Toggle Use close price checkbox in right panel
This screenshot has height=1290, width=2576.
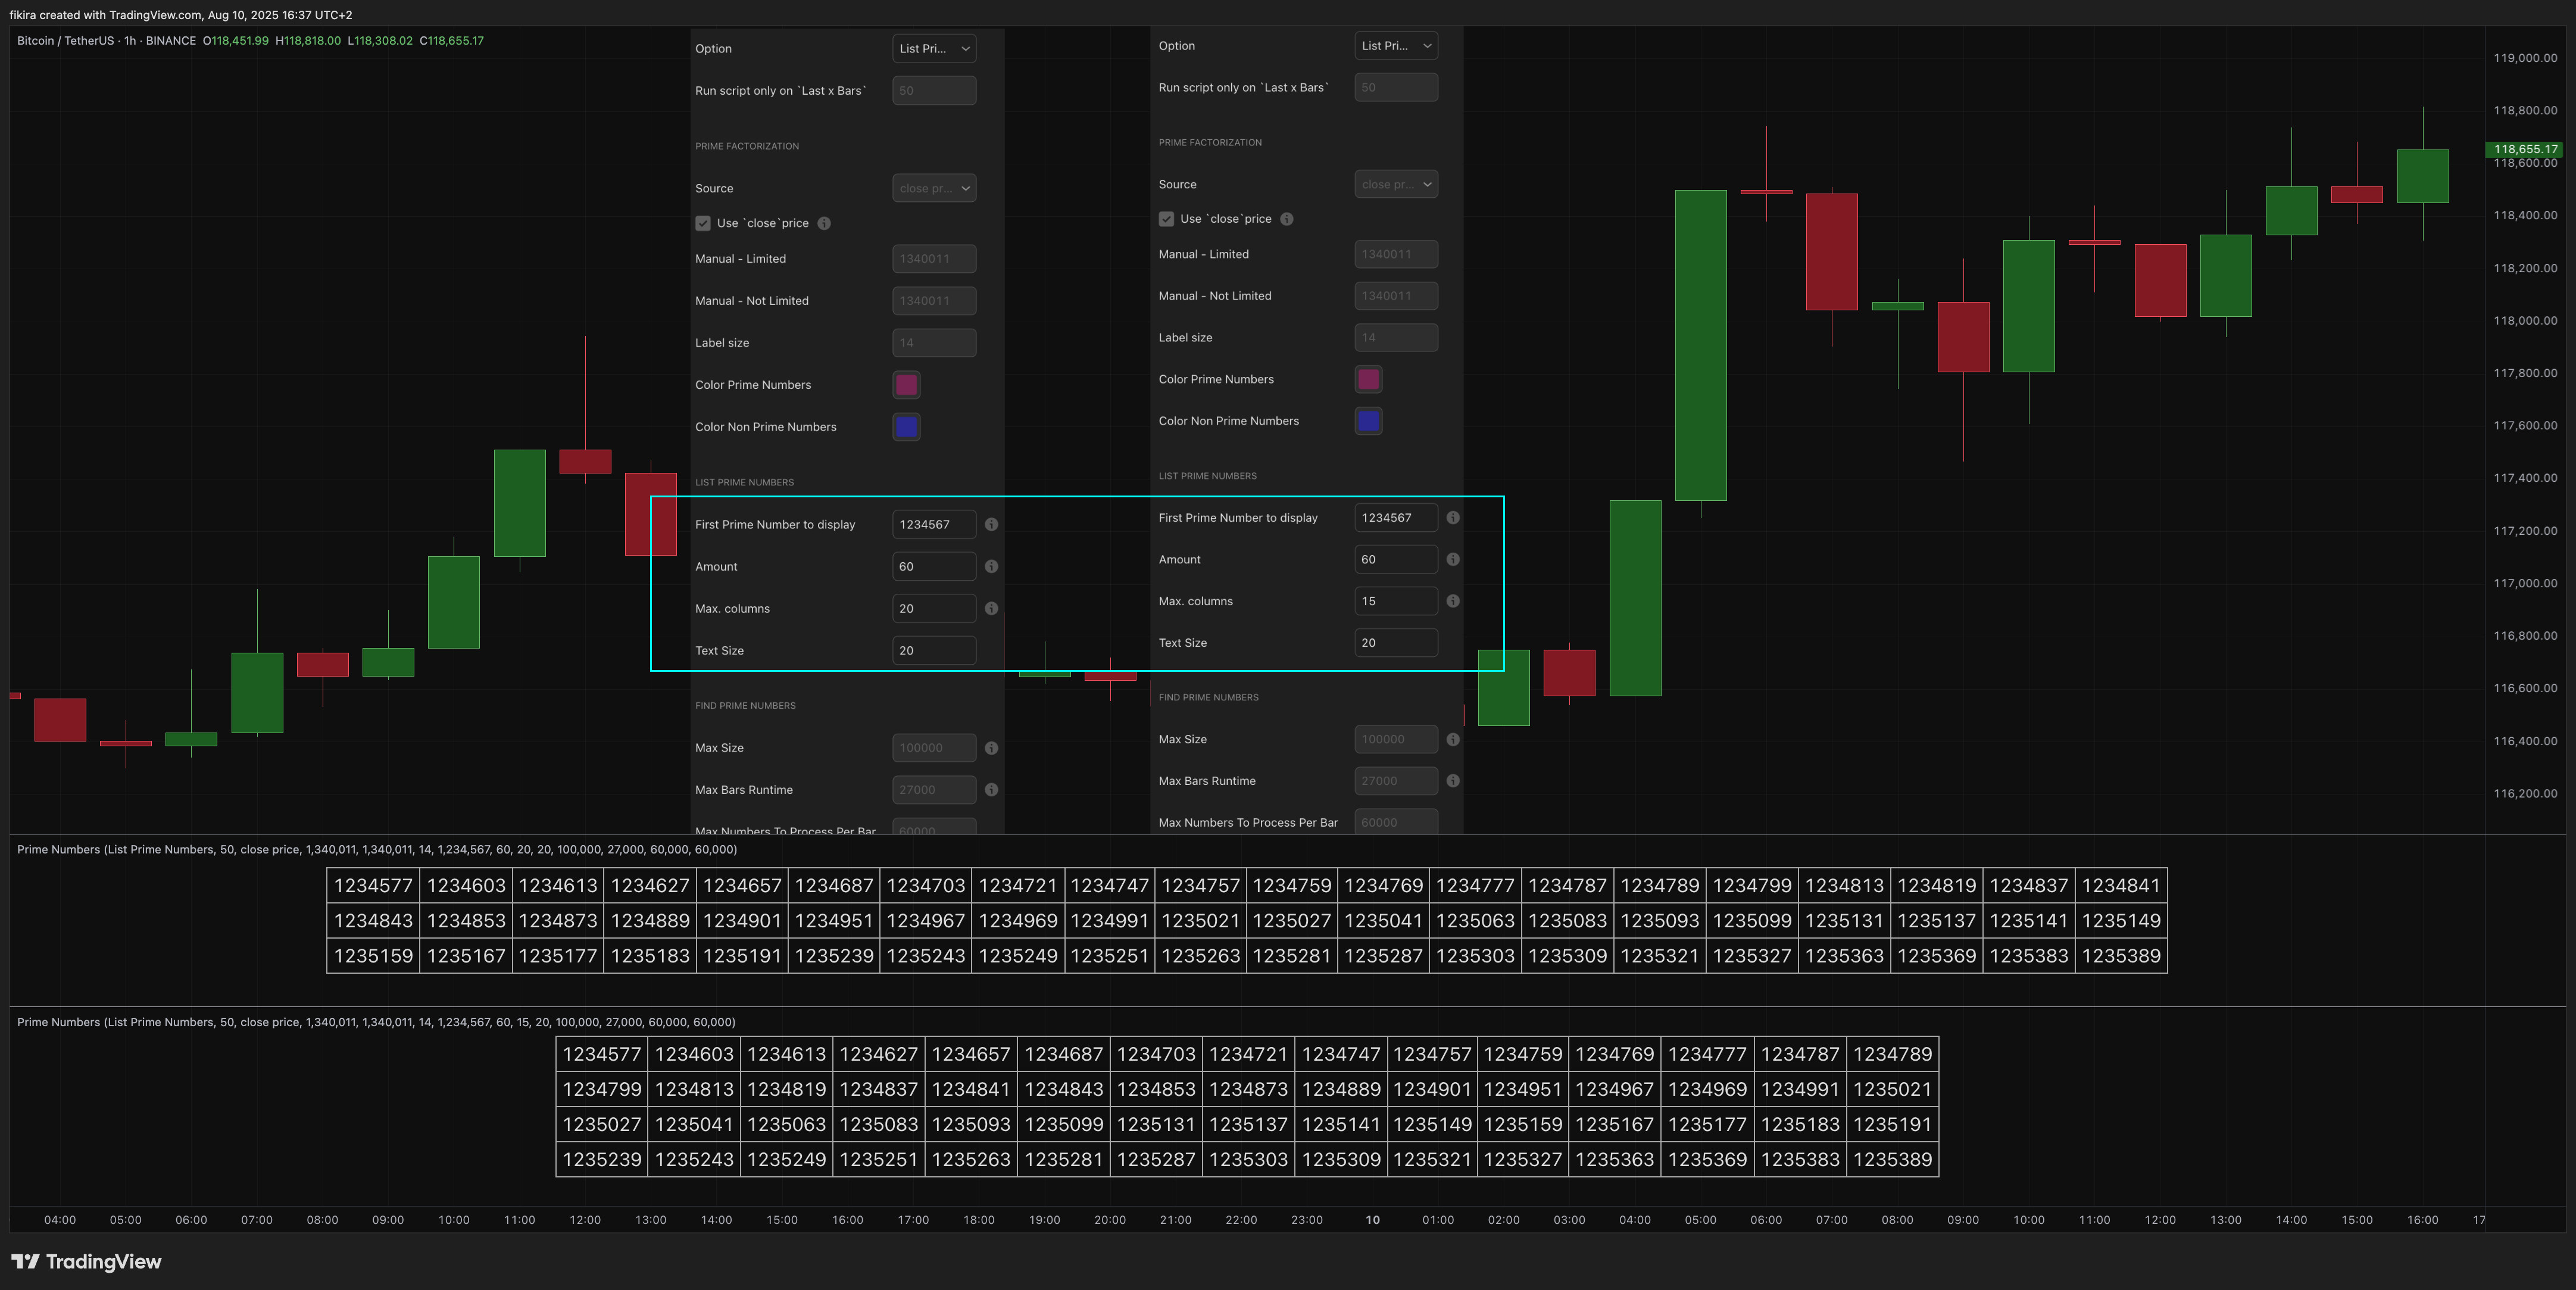click(x=1166, y=219)
